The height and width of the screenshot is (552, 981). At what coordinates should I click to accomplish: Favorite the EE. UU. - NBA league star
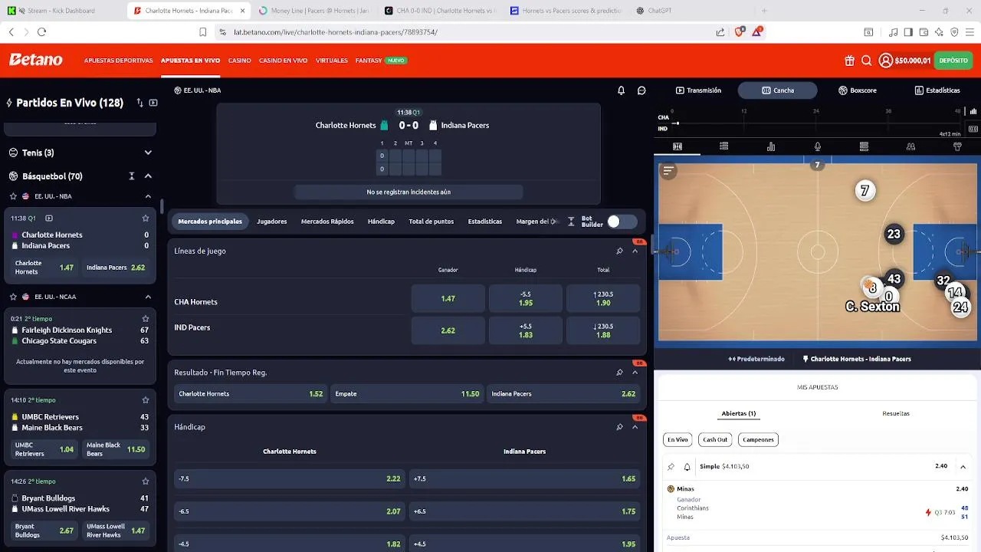tap(13, 196)
